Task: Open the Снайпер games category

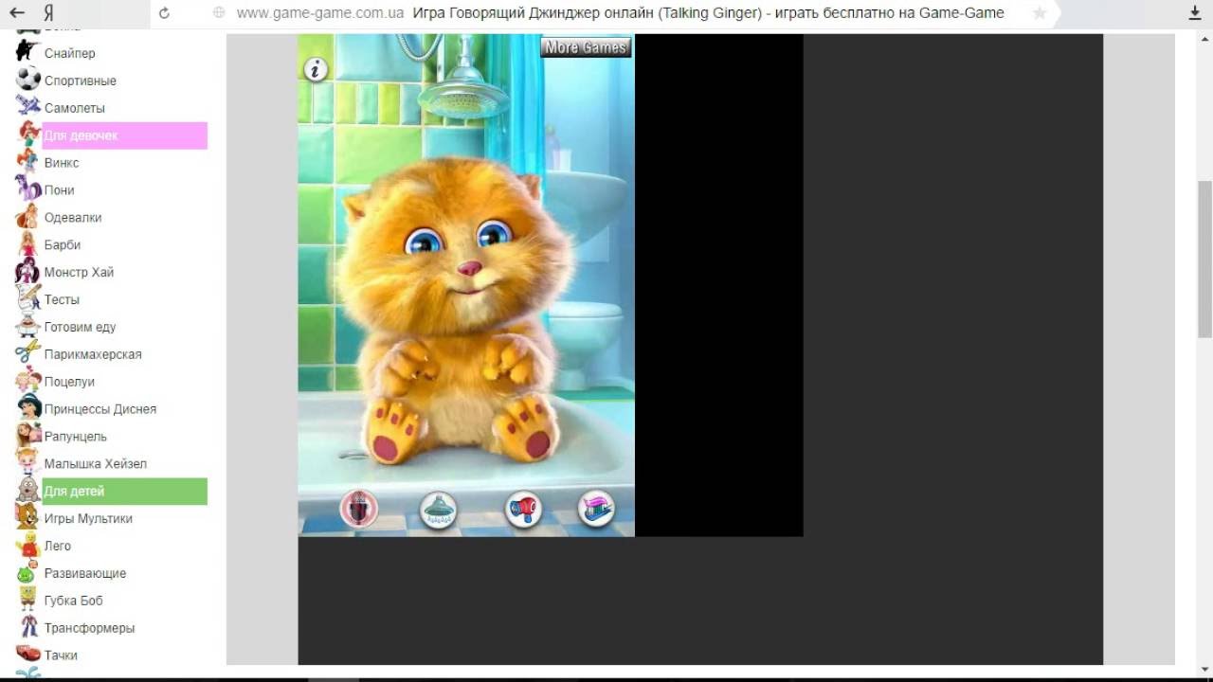Action: click(69, 53)
